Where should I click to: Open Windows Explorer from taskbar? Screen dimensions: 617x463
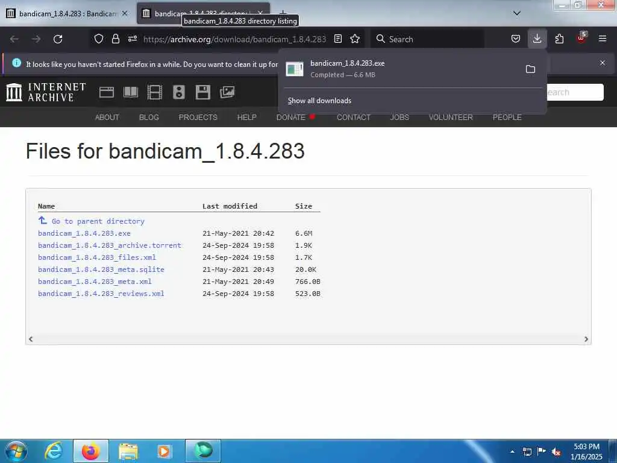point(128,451)
